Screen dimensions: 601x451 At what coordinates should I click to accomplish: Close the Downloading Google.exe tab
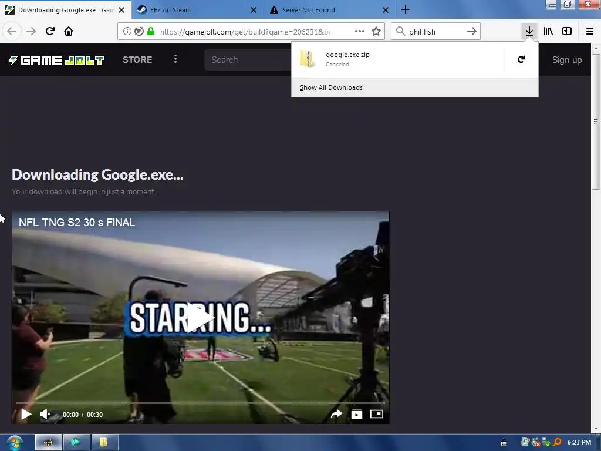click(121, 10)
